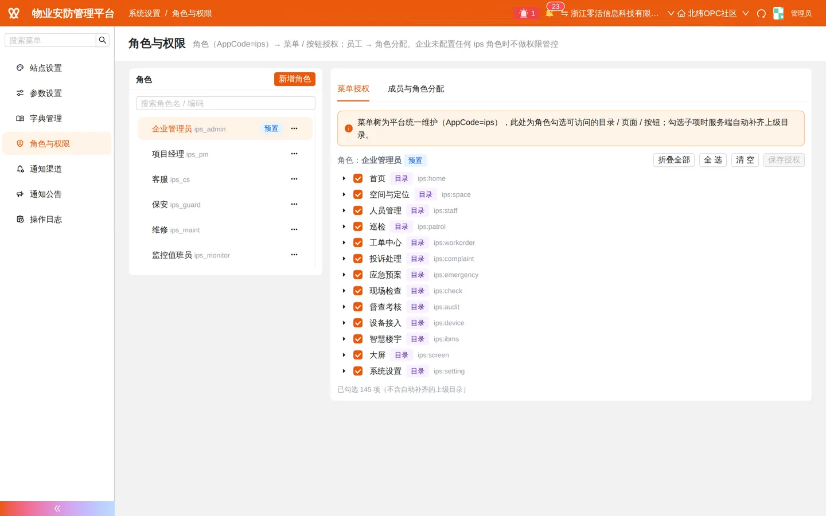Expand the 现场检查 tree node

[x=344, y=291]
